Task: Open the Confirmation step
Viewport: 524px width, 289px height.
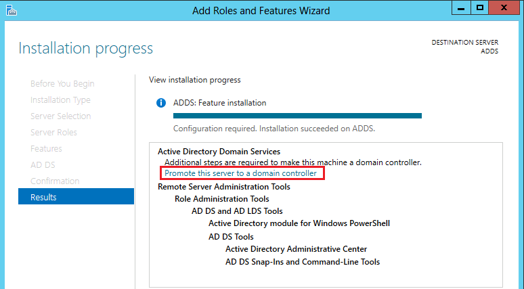Action: (55, 181)
